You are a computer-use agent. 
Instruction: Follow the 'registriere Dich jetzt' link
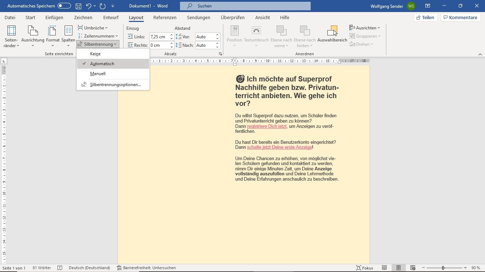click(267, 126)
